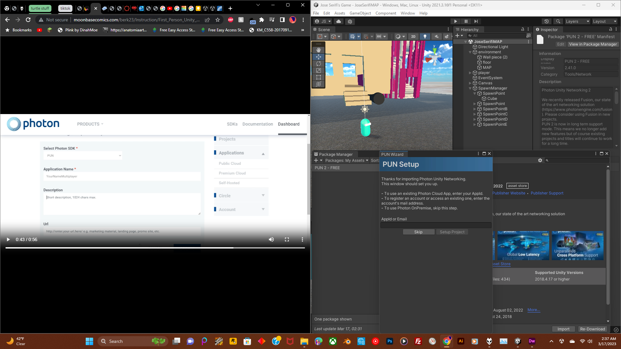Expand the player object in Hierarchy
Screen dimensions: 621x349
(470, 73)
